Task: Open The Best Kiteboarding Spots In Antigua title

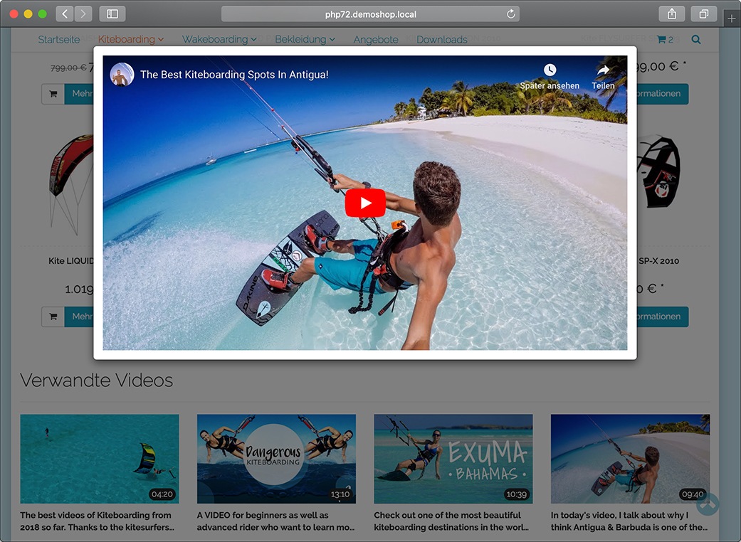Action: coord(234,75)
